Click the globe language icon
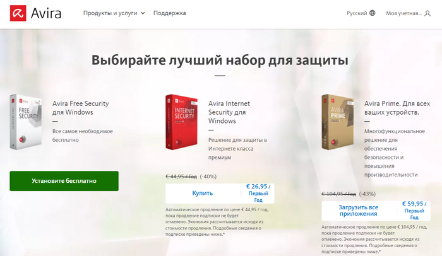The height and width of the screenshot is (256, 442). point(373,13)
